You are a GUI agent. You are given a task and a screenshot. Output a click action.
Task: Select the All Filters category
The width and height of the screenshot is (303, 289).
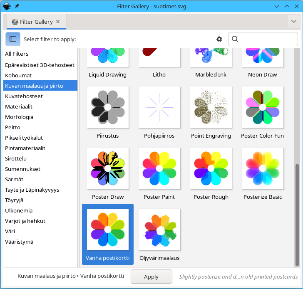pyautogui.click(x=17, y=54)
